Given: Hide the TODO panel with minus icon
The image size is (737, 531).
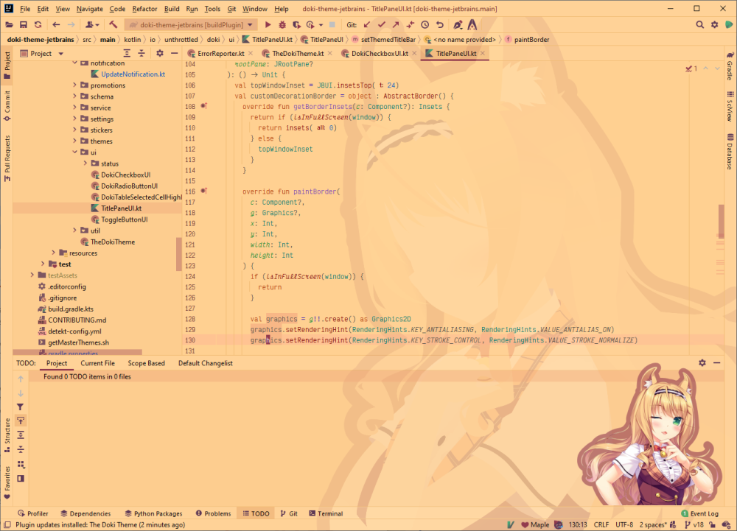Looking at the screenshot, I should [717, 363].
